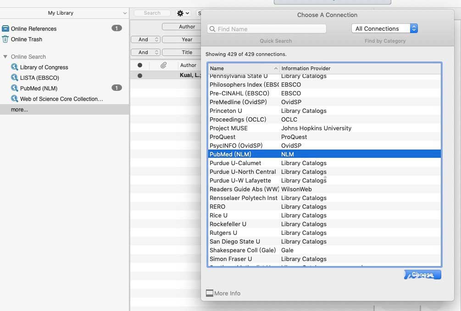Open the All Connections category dropdown

click(x=384, y=28)
